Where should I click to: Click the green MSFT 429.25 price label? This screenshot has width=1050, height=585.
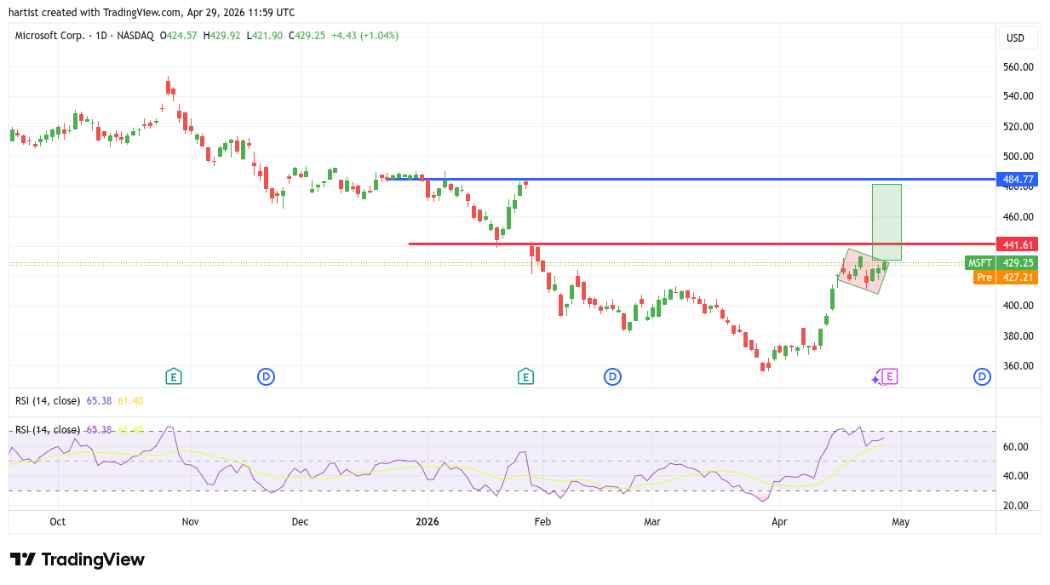coord(1001,263)
